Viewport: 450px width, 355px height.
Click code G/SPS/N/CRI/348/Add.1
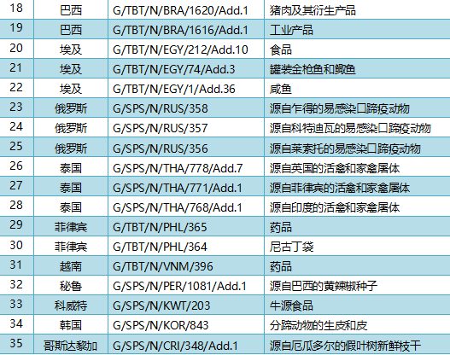[175, 346]
